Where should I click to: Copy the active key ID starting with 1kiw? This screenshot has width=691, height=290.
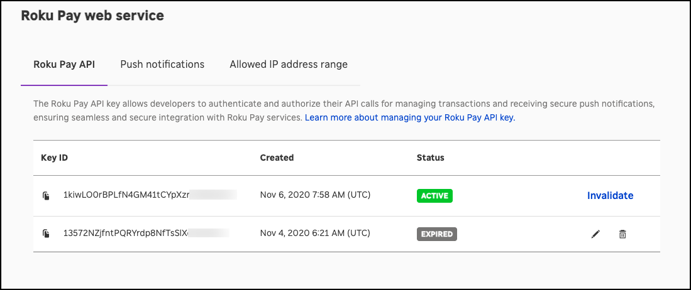(46, 196)
